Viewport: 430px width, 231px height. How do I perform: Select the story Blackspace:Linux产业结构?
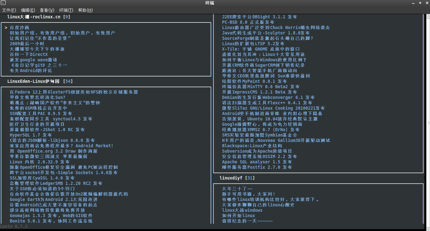pyautogui.click(x=252, y=146)
